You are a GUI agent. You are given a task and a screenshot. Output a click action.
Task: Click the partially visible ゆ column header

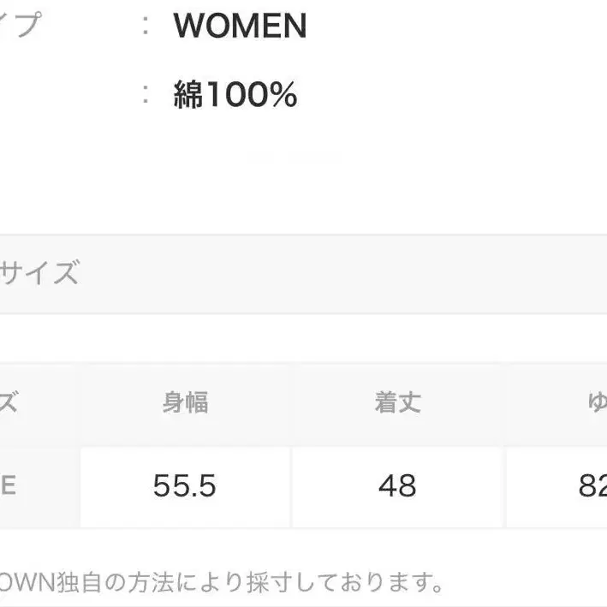pyautogui.click(x=595, y=402)
